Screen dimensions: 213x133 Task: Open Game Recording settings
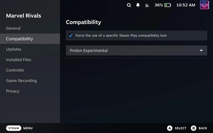[x=21, y=81]
